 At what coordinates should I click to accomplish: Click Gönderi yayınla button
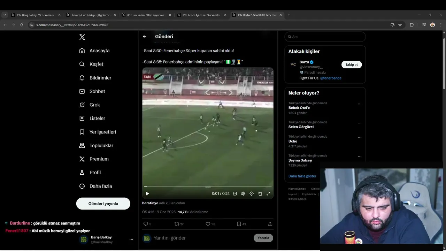pos(103,204)
